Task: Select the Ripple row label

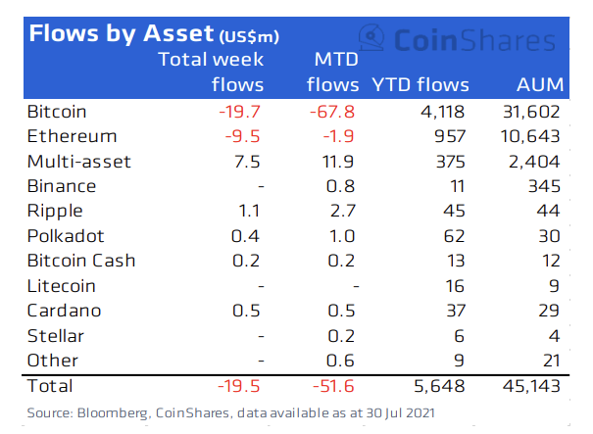Action: coord(57,211)
